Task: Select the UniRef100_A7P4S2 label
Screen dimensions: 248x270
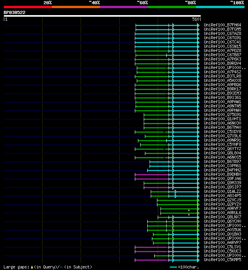Action: click(x=222, y=72)
